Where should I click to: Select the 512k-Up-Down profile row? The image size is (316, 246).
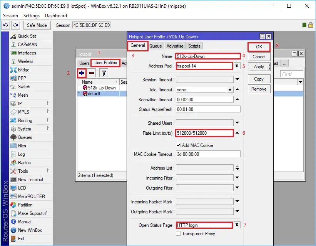tap(102, 88)
